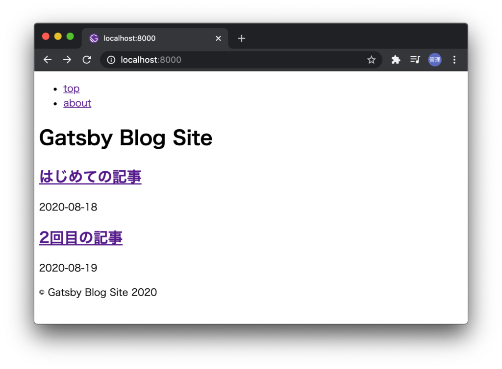Open a new browser tab

pos(241,38)
